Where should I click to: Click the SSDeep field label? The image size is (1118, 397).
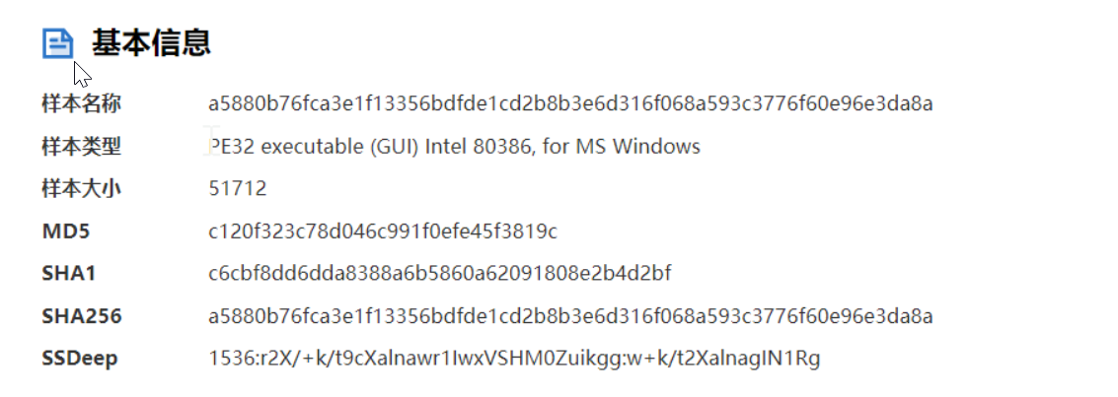[80, 359]
